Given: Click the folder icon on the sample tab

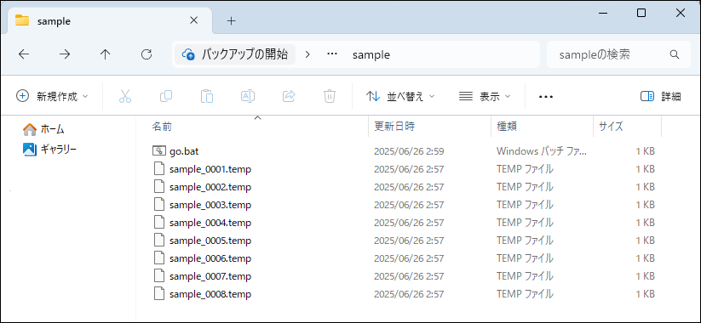Looking at the screenshot, I should (22, 20).
